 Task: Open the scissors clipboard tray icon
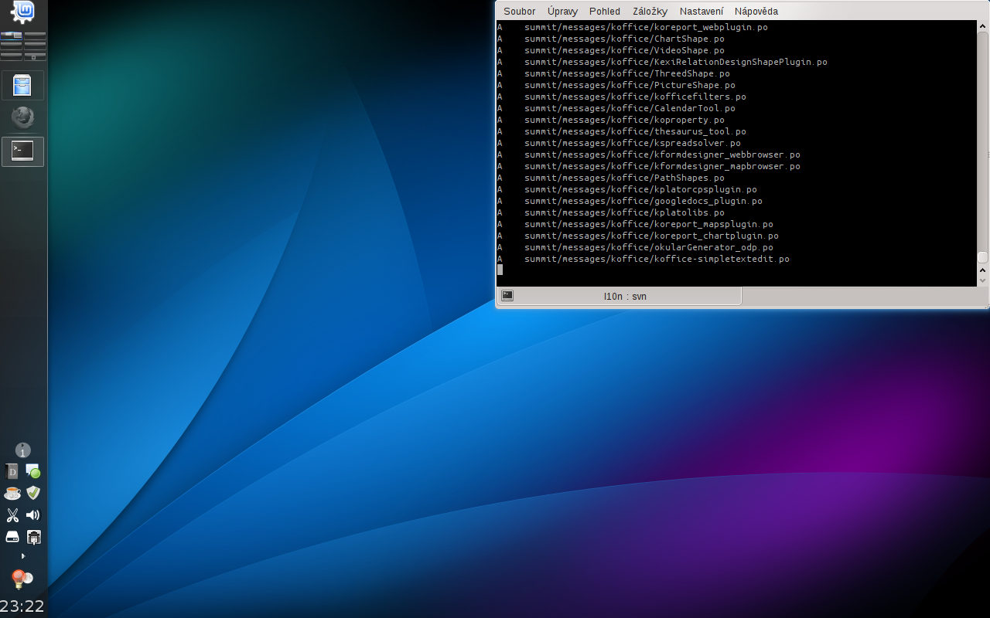(12, 515)
